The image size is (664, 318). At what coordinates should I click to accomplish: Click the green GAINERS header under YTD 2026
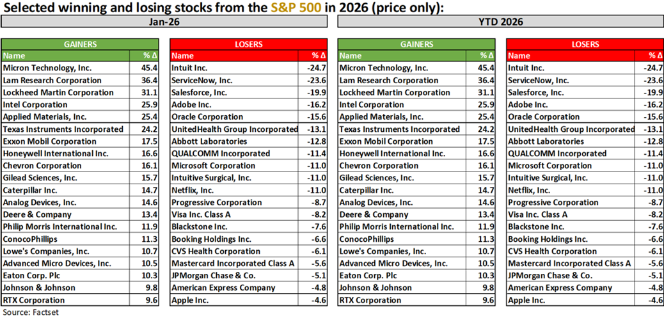tap(415, 44)
